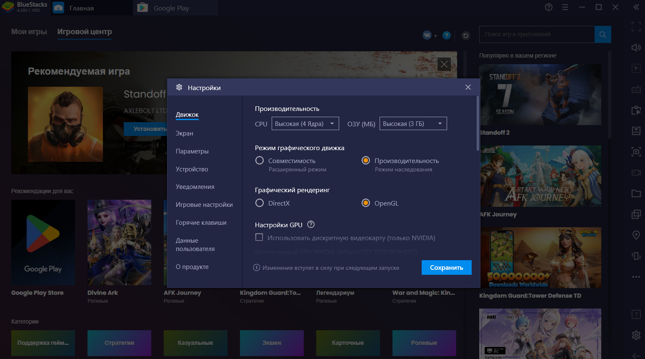Open the hamburger menu in title bar
Viewport: 645px width, 359px height.
click(x=565, y=7)
